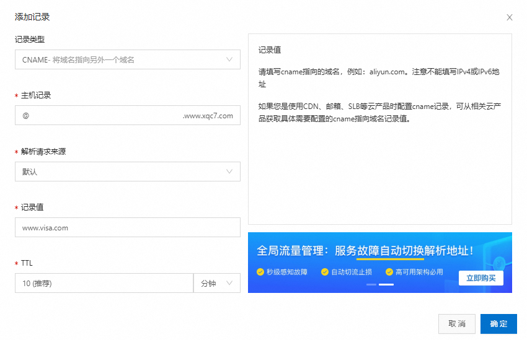The image size is (527, 340).
Task: Click the 添加记录 dialog title
Action: pos(32,17)
